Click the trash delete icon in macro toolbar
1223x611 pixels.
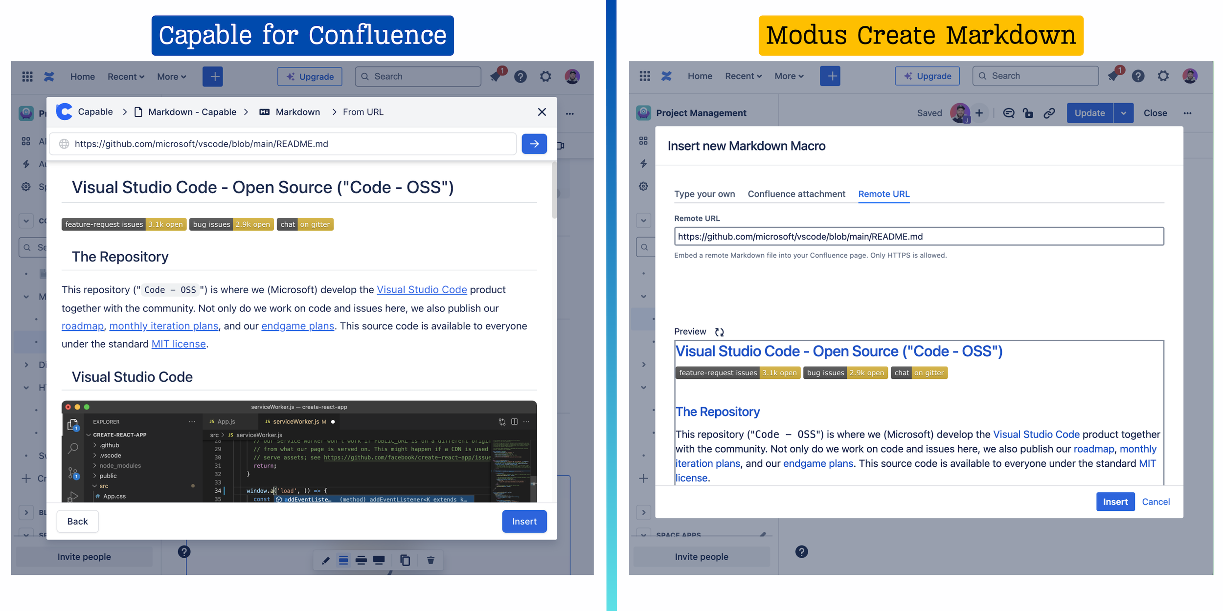coord(430,560)
